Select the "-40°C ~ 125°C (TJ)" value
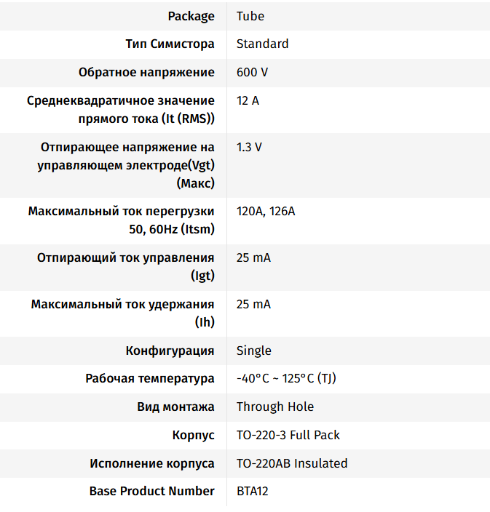The width and height of the screenshot is (490, 512). 286,379
